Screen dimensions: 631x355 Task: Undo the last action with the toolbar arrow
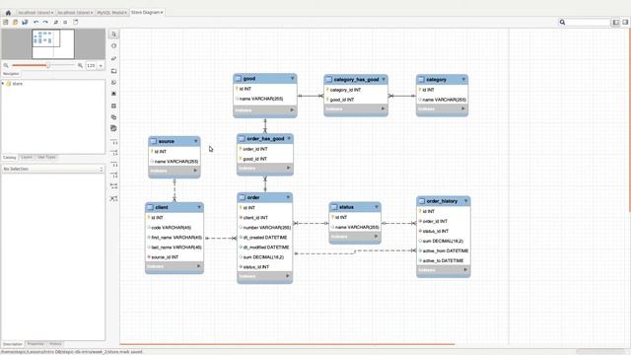point(36,22)
